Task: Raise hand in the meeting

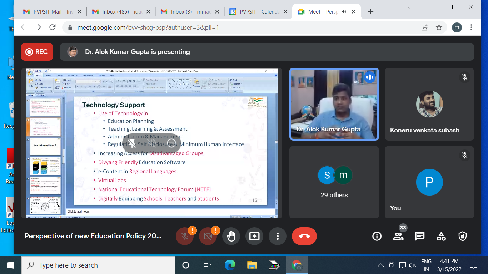Action: click(231, 236)
